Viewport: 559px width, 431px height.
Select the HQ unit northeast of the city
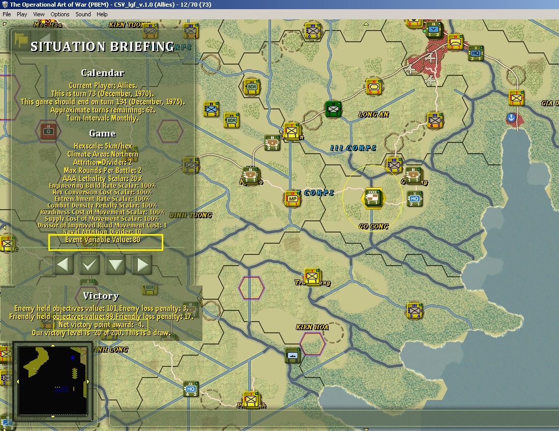pyautogui.click(x=476, y=53)
